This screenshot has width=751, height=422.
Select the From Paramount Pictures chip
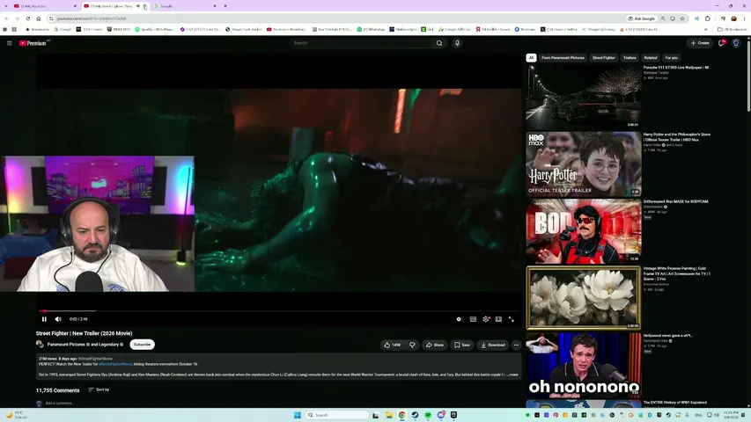pyautogui.click(x=563, y=57)
